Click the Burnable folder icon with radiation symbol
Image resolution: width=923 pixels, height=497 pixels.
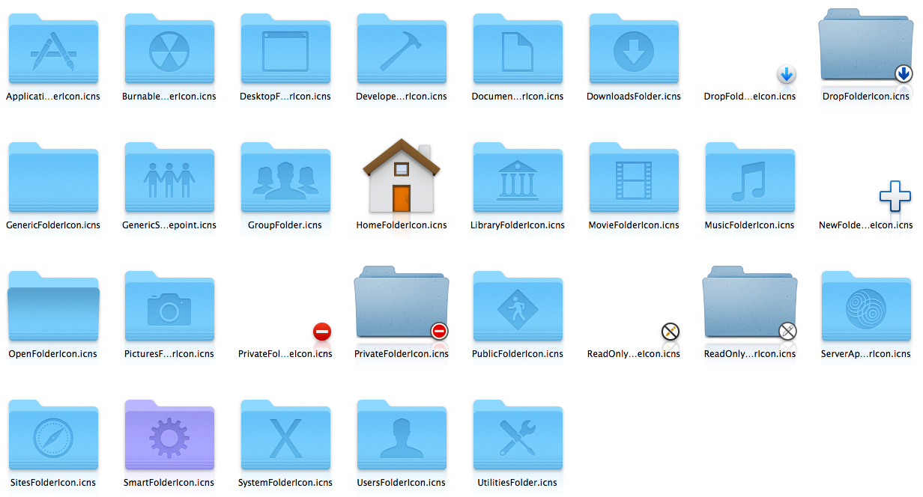[169, 48]
